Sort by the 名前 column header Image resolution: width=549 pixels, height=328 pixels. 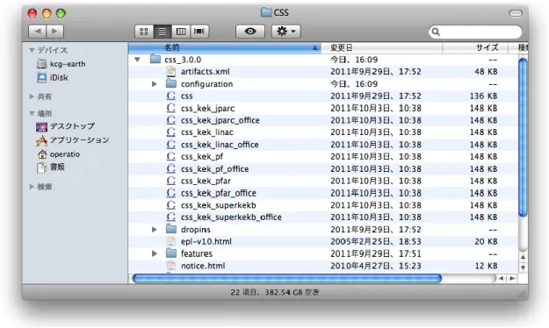click(225, 48)
